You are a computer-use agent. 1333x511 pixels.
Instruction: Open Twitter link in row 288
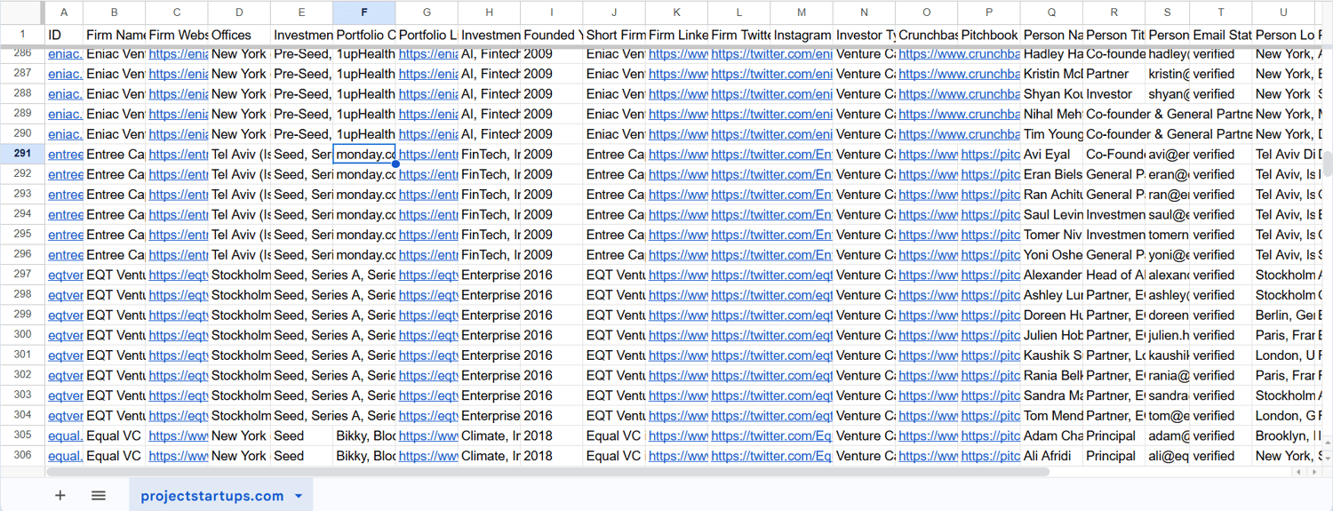point(771,93)
